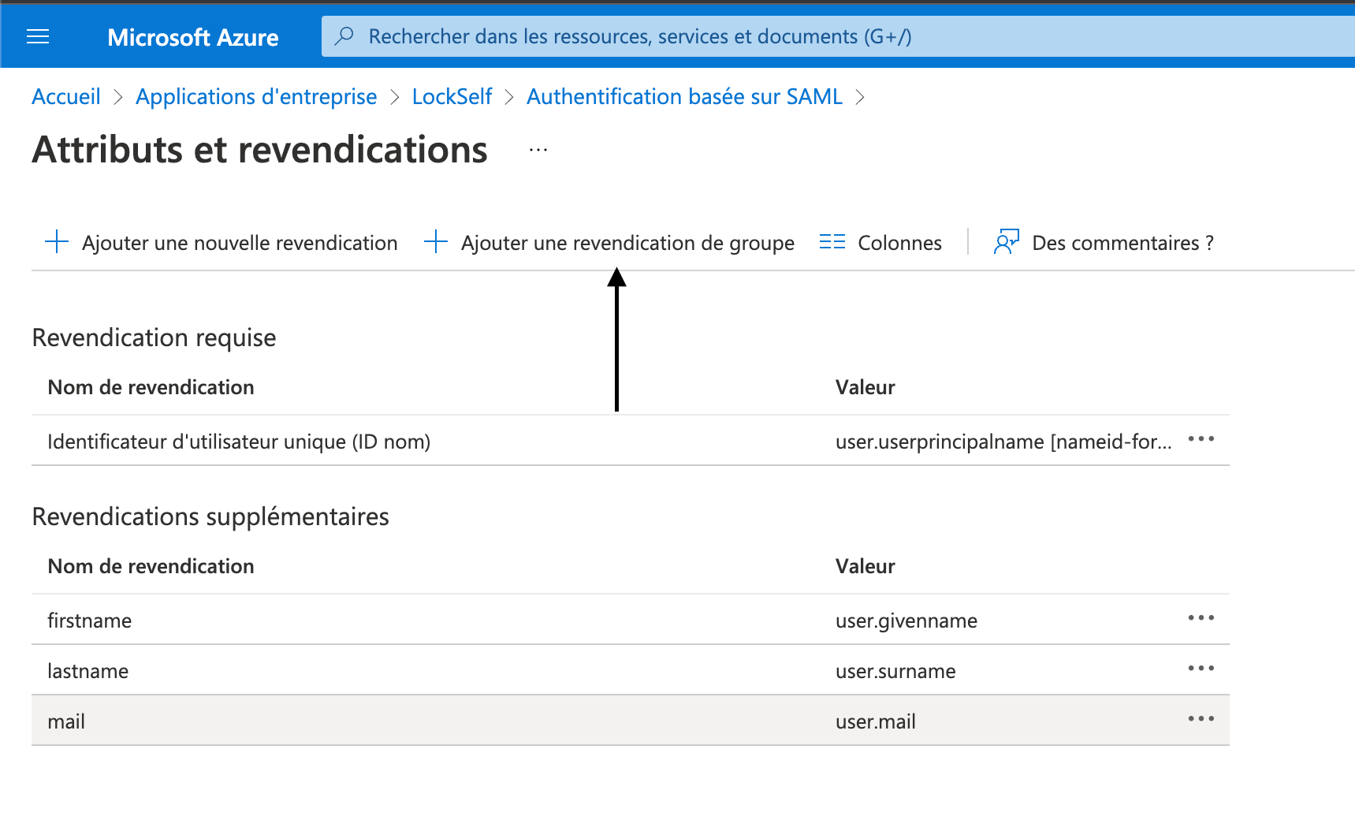Open options menu for lastname claim

pos(1201,669)
